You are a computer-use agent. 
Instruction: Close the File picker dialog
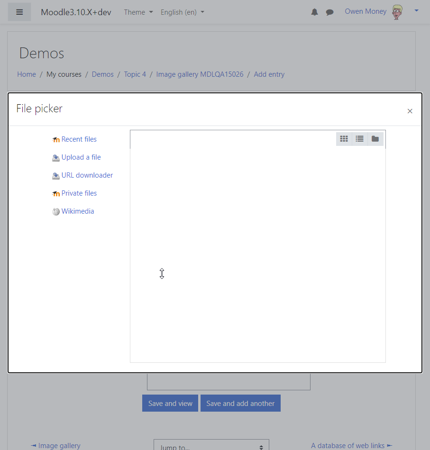410,111
